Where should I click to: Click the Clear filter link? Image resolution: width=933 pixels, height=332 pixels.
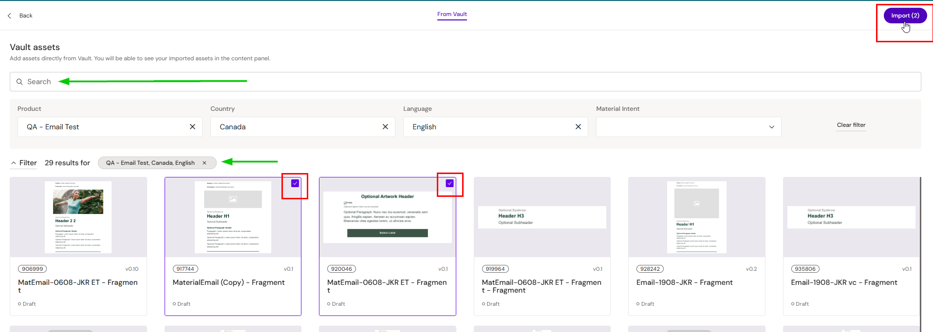pos(851,125)
